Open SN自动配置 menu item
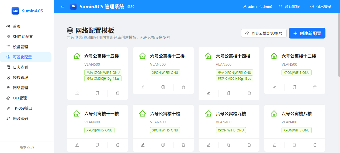Image resolution: width=340 pixels, height=153 pixels. [x=26, y=37]
